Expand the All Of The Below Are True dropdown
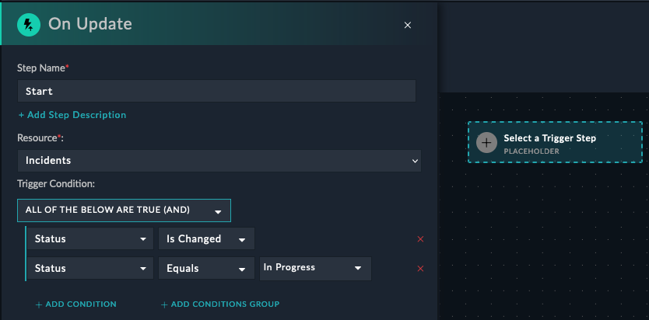Image resolution: width=649 pixels, height=320 pixels. click(125, 210)
